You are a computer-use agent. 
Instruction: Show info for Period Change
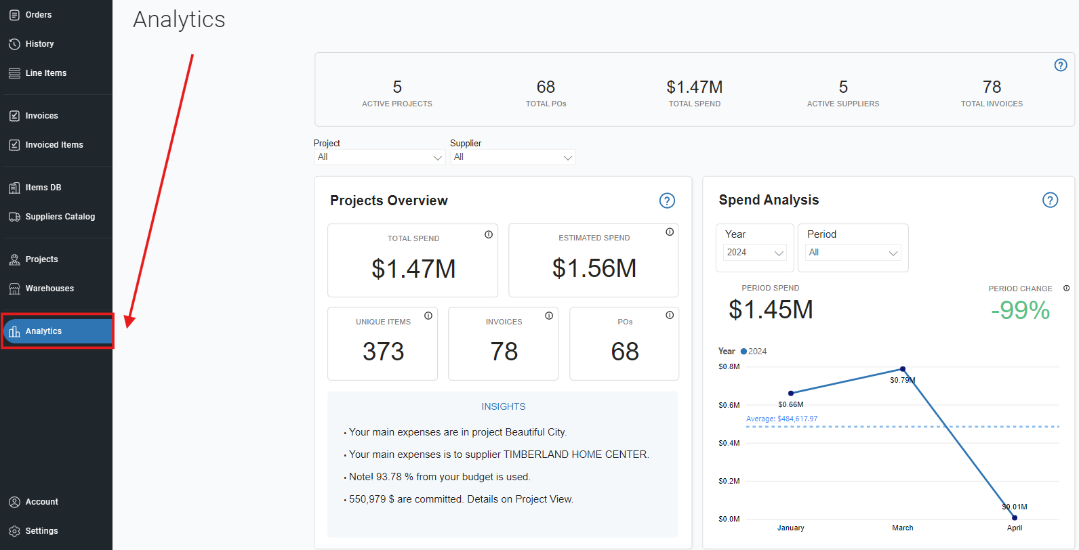(1066, 289)
